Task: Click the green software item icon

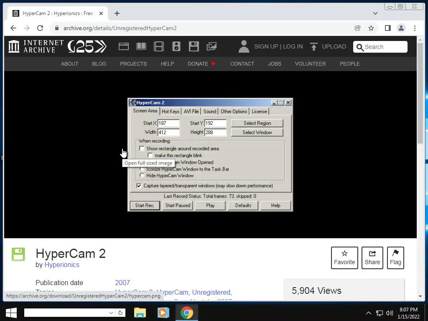Action: point(18,255)
